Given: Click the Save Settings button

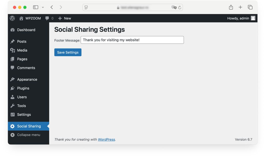Looking at the screenshot, I should coord(68,52).
